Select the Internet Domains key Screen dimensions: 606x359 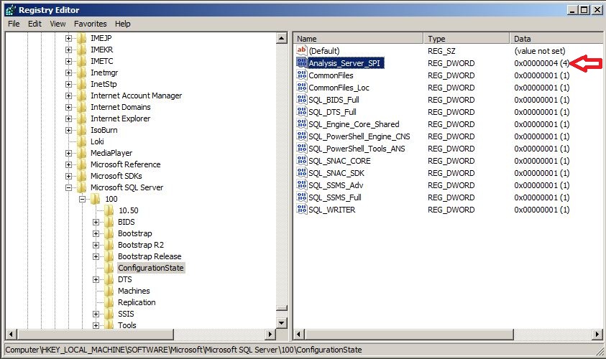(x=121, y=107)
